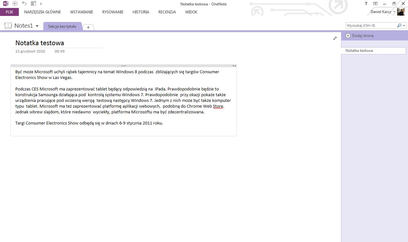Click the Notes1 notebook icon
The width and height of the screenshot is (408, 242).
8,25
